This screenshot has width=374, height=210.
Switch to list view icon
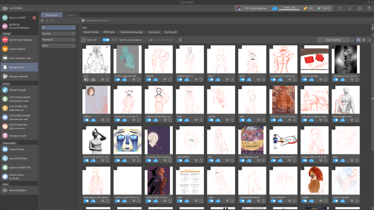click(x=364, y=40)
